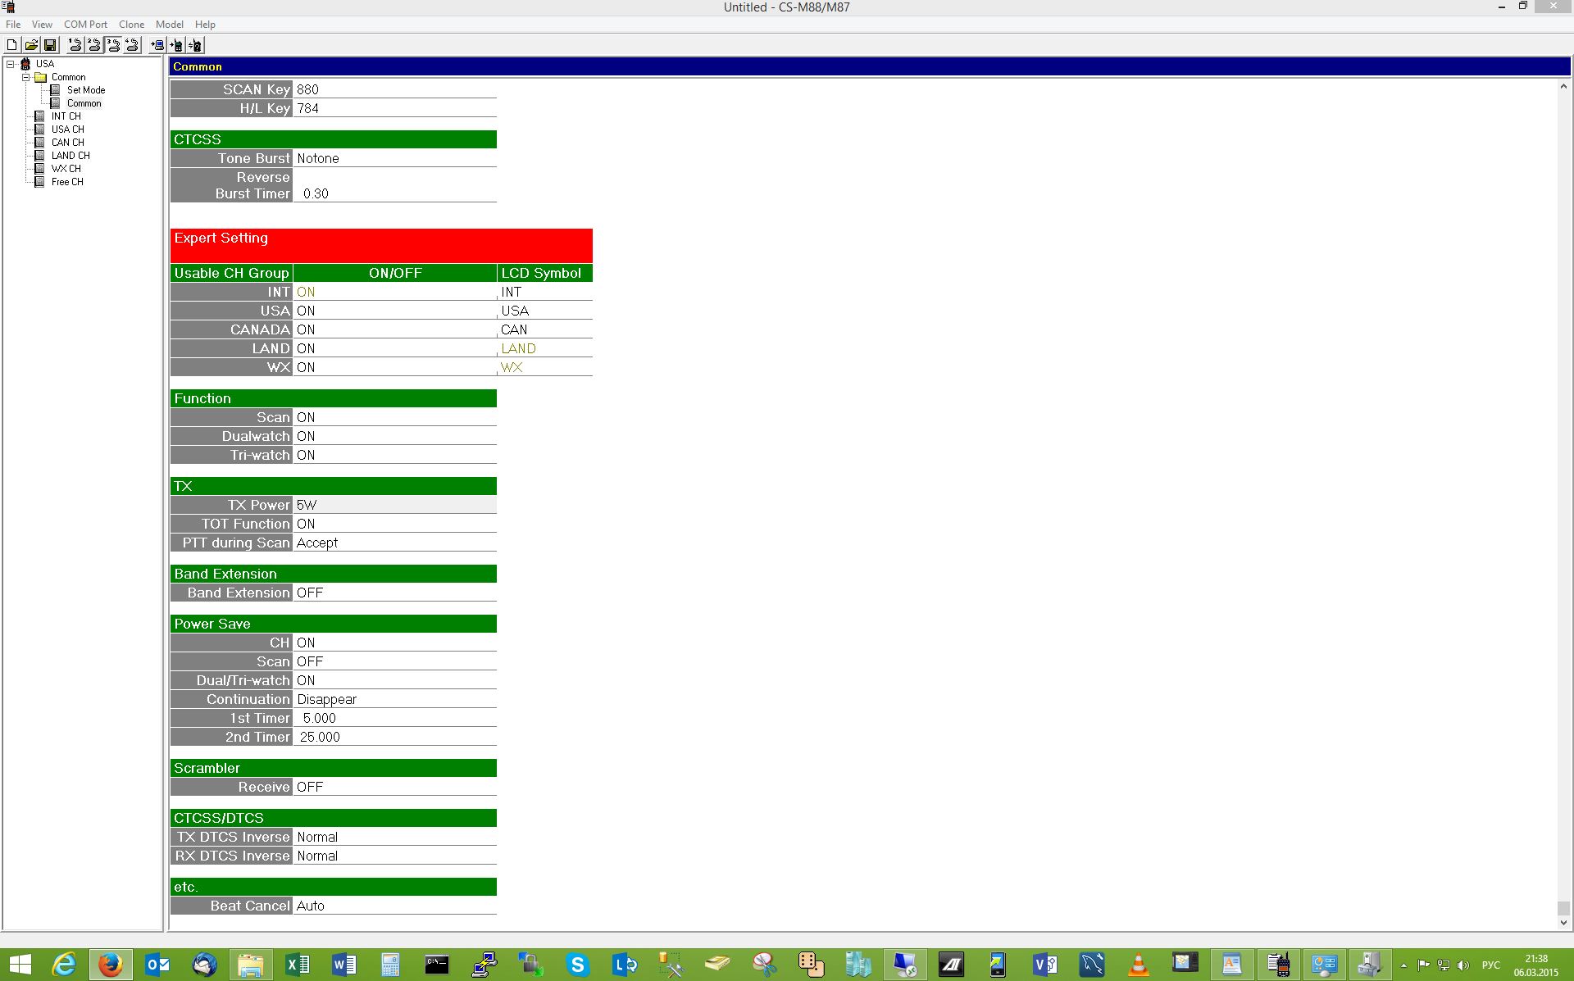Click the Save floppy disk icon
The height and width of the screenshot is (981, 1574).
(50, 45)
